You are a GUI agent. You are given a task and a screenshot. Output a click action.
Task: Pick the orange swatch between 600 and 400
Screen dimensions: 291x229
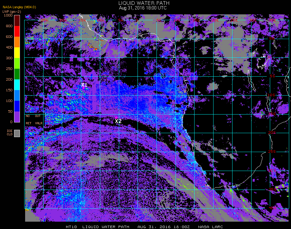click(17, 42)
